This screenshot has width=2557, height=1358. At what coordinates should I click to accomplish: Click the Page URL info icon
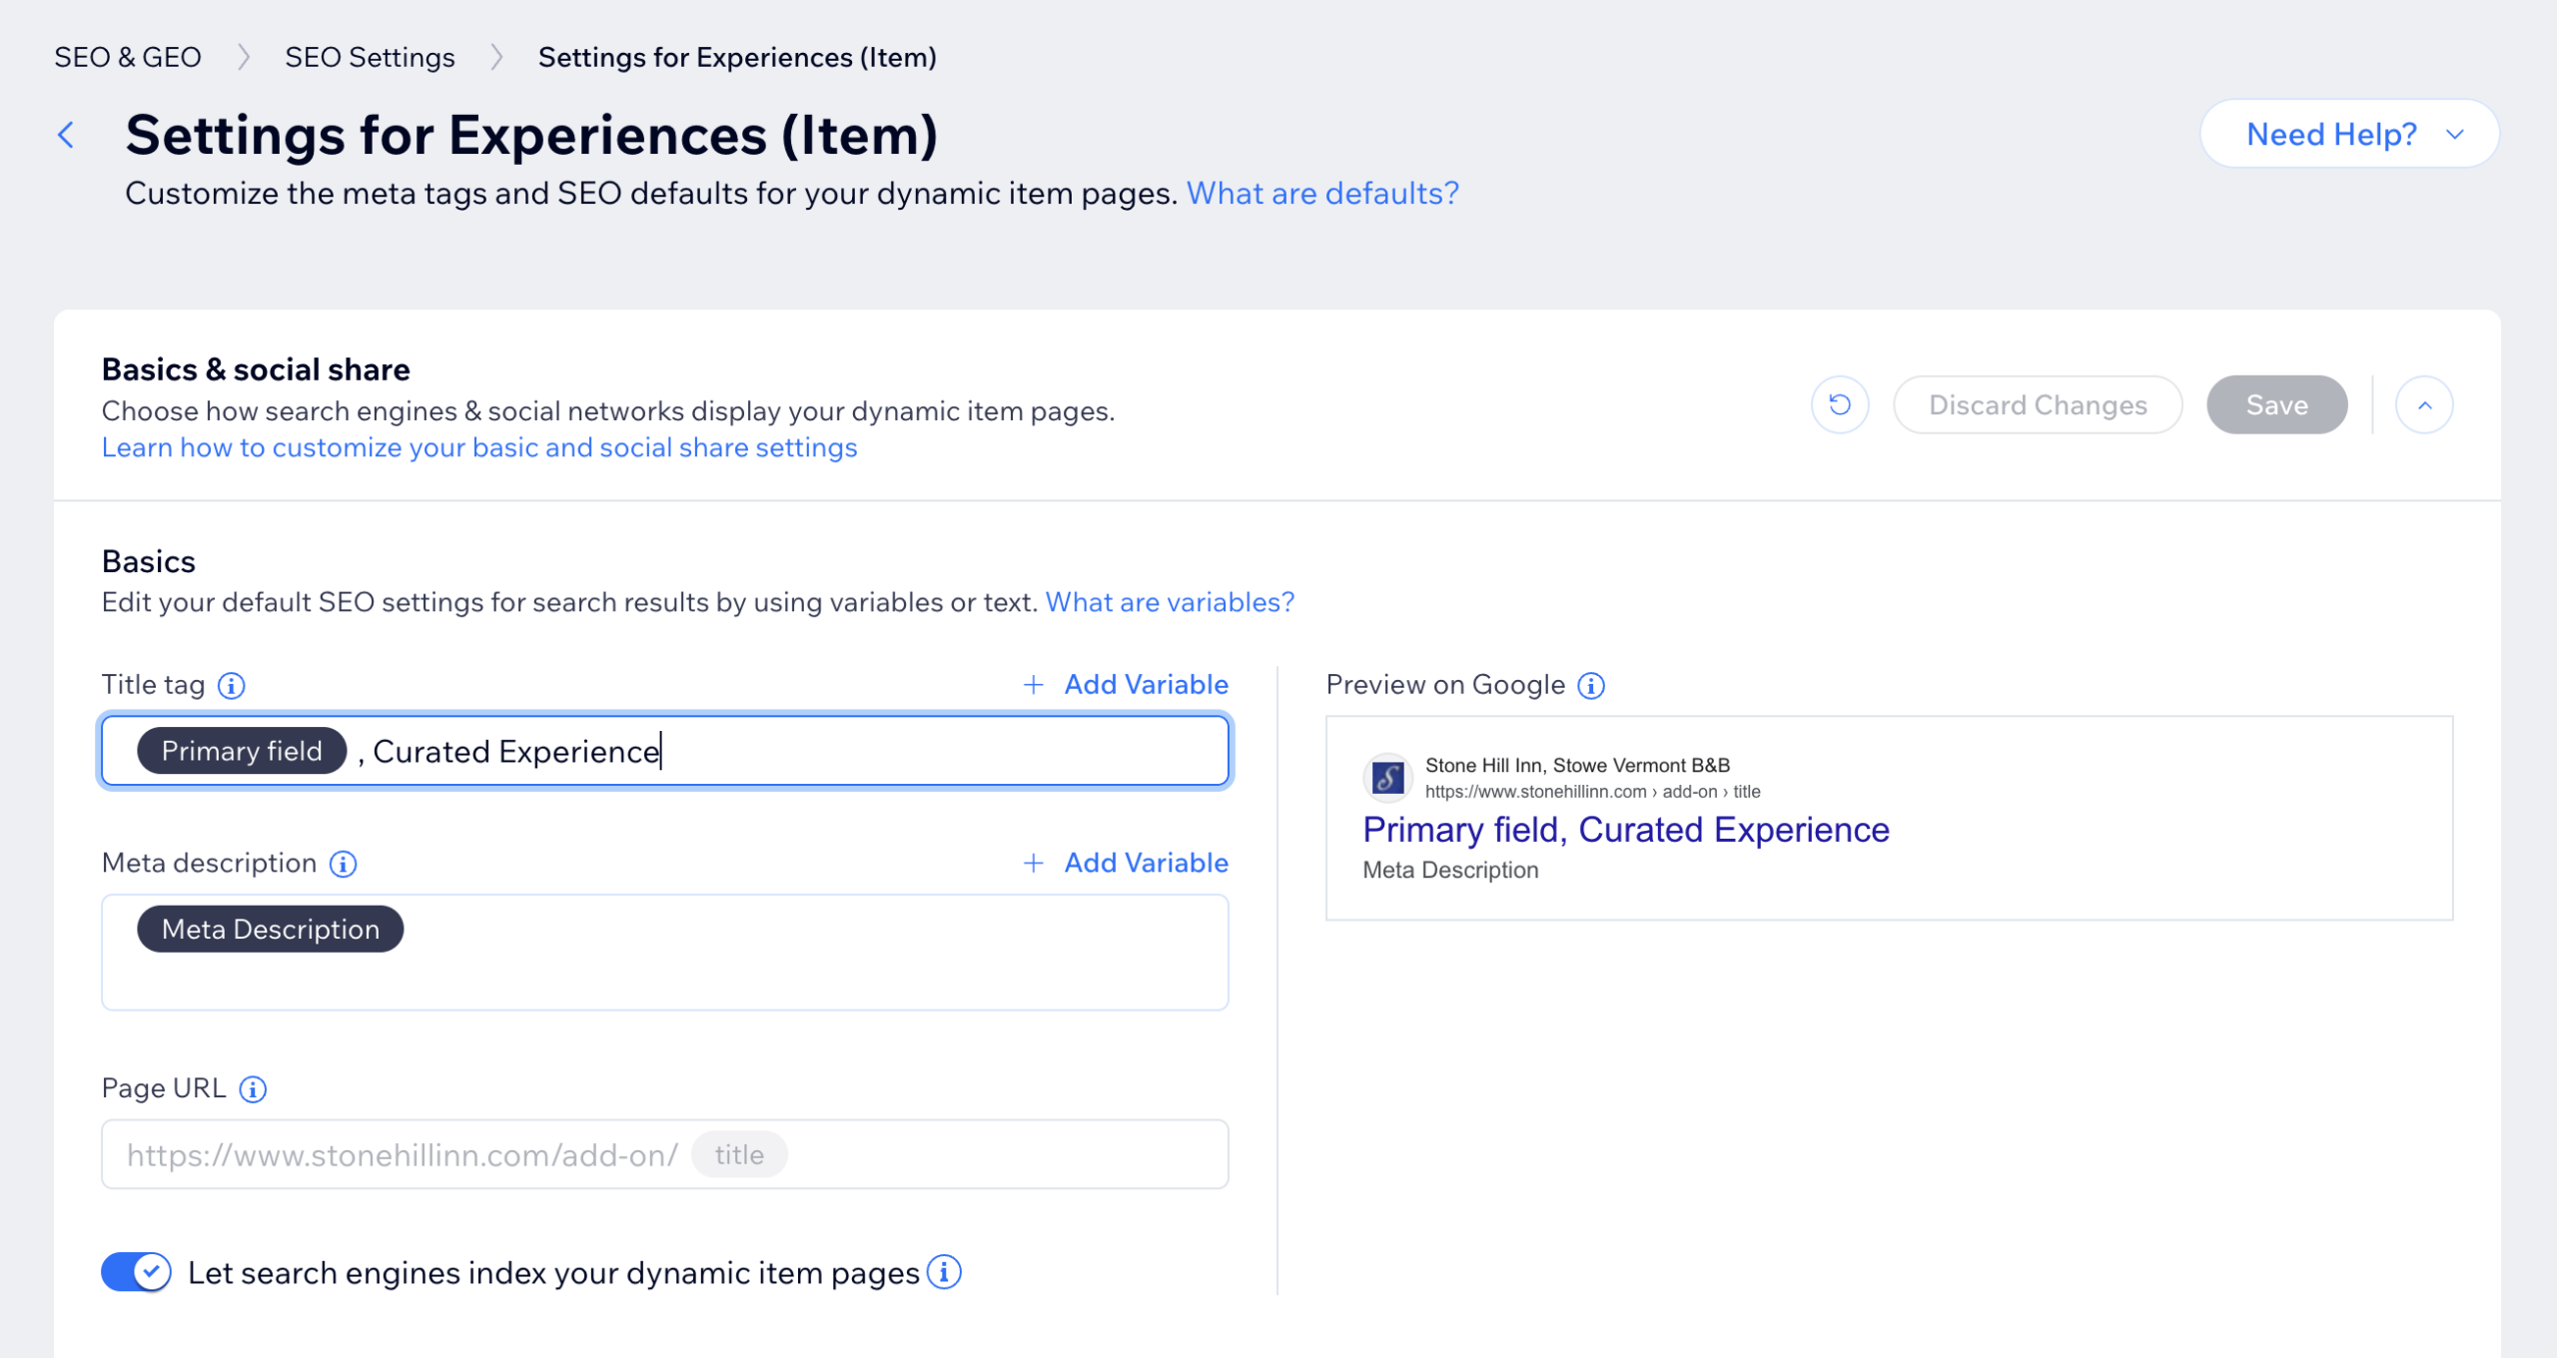point(253,1089)
